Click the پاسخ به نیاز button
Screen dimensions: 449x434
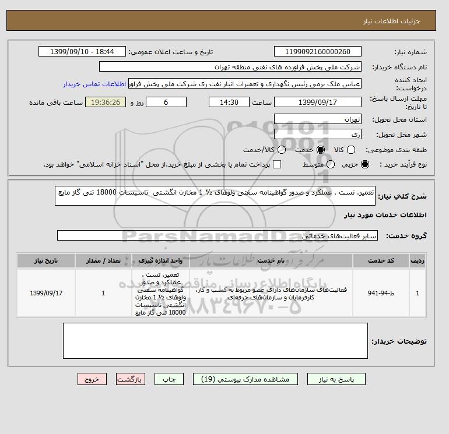tap(336, 379)
